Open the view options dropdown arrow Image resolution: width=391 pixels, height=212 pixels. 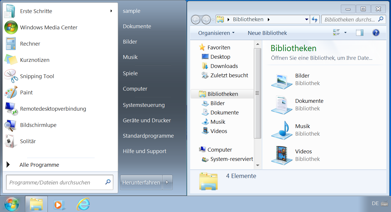(x=345, y=33)
